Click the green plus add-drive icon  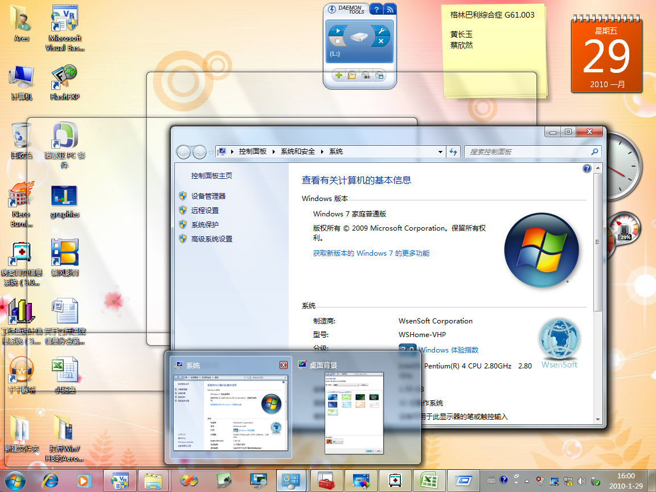click(339, 76)
